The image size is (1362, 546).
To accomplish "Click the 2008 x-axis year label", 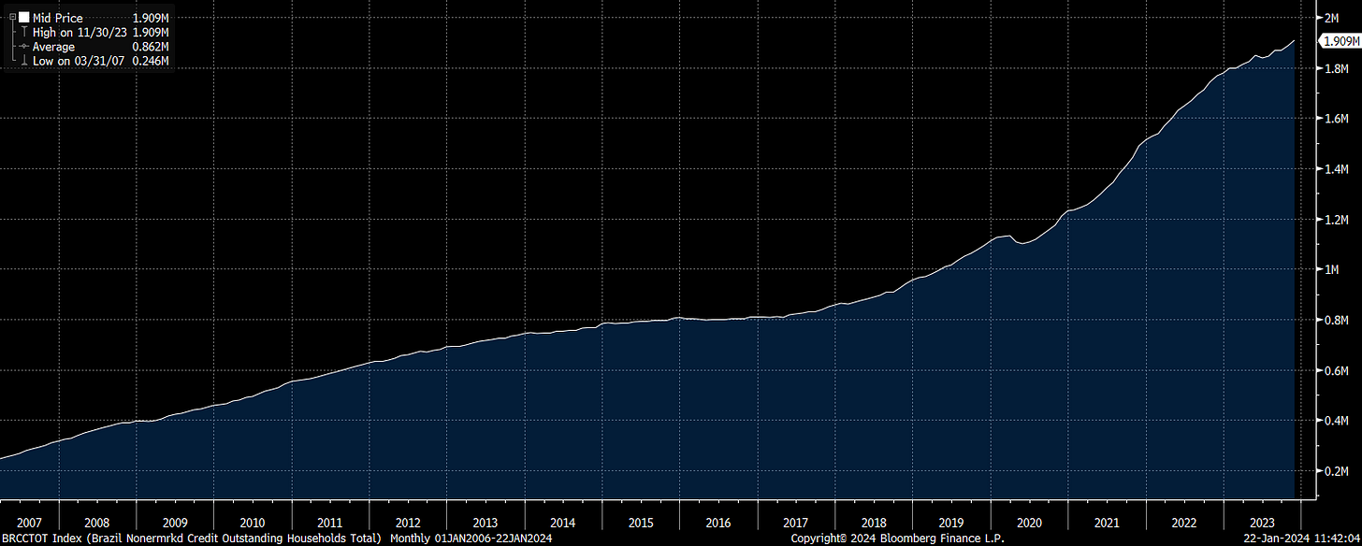I will coord(97,523).
